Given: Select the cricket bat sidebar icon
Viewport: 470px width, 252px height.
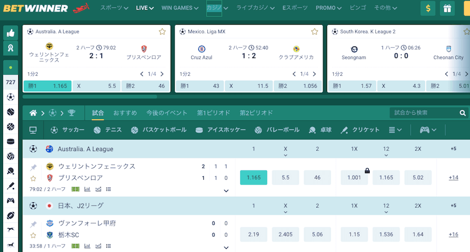Looking at the screenshot, I should click(x=10, y=186).
